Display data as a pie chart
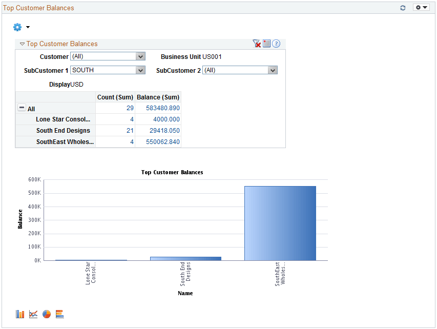 (x=46, y=314)
